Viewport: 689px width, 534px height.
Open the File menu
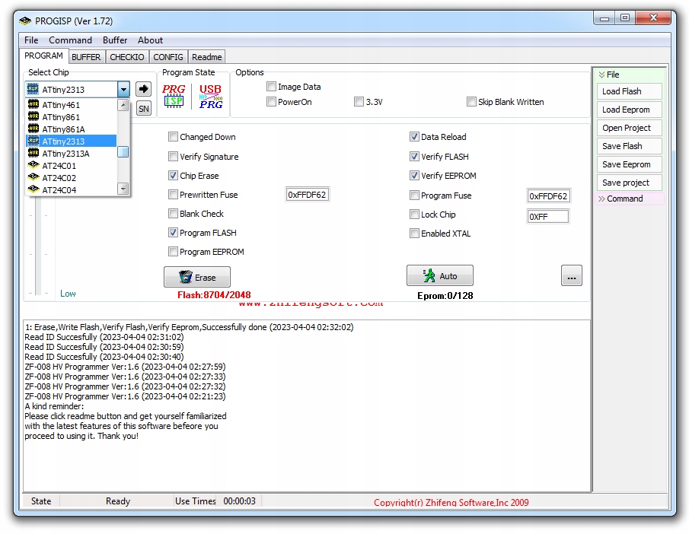click(31, 40)
